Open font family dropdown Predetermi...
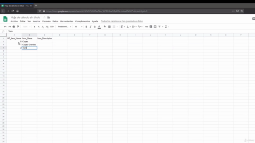Viewport: 255px width, 143px height. click(65, 27)
